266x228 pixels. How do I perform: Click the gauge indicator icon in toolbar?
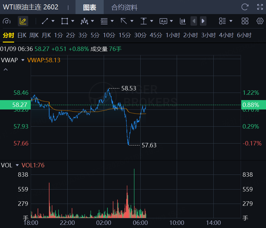(x=7, y=21)
